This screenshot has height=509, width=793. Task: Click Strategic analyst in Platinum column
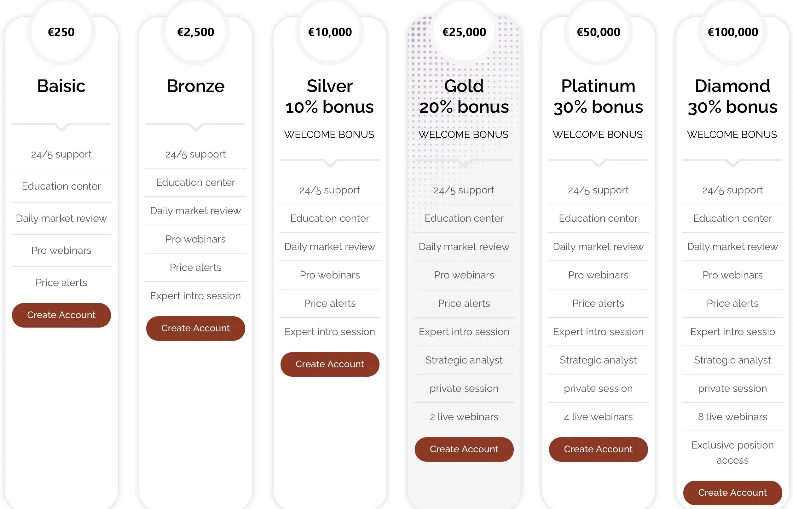click(x=598, y=360)
